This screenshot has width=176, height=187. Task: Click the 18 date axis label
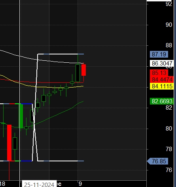tap(2, 184)
